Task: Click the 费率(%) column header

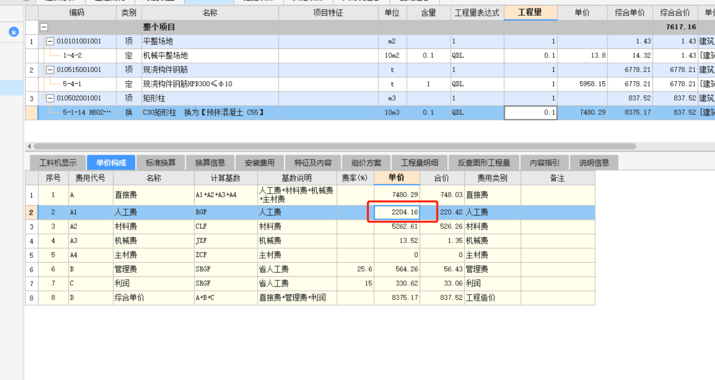Action: click(356, 178)
